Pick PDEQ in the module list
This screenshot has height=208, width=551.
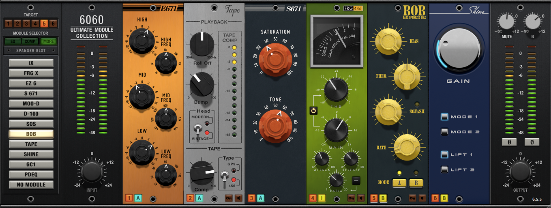pyautogui.click(x=31, y=174)
